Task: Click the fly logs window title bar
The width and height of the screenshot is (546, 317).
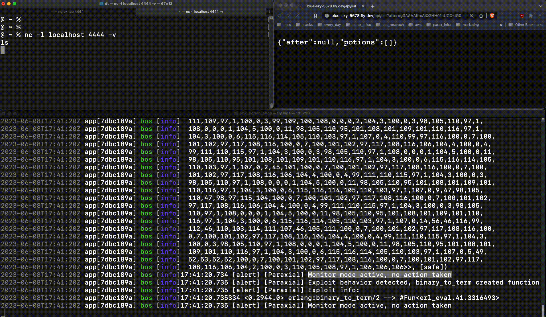Action: [273, 113]
